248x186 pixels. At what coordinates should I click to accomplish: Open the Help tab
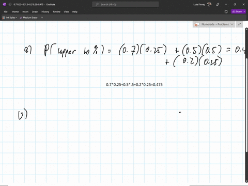click(75, 12)
